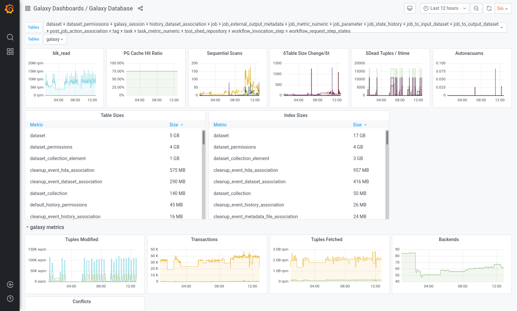The height and width of the screenshot is (311, 517).
Task: Click the Transactions panel title
Action: pos(204,239)
